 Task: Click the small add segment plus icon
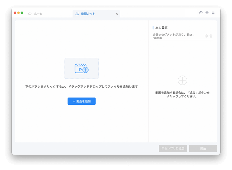click(x=206, y=36)
